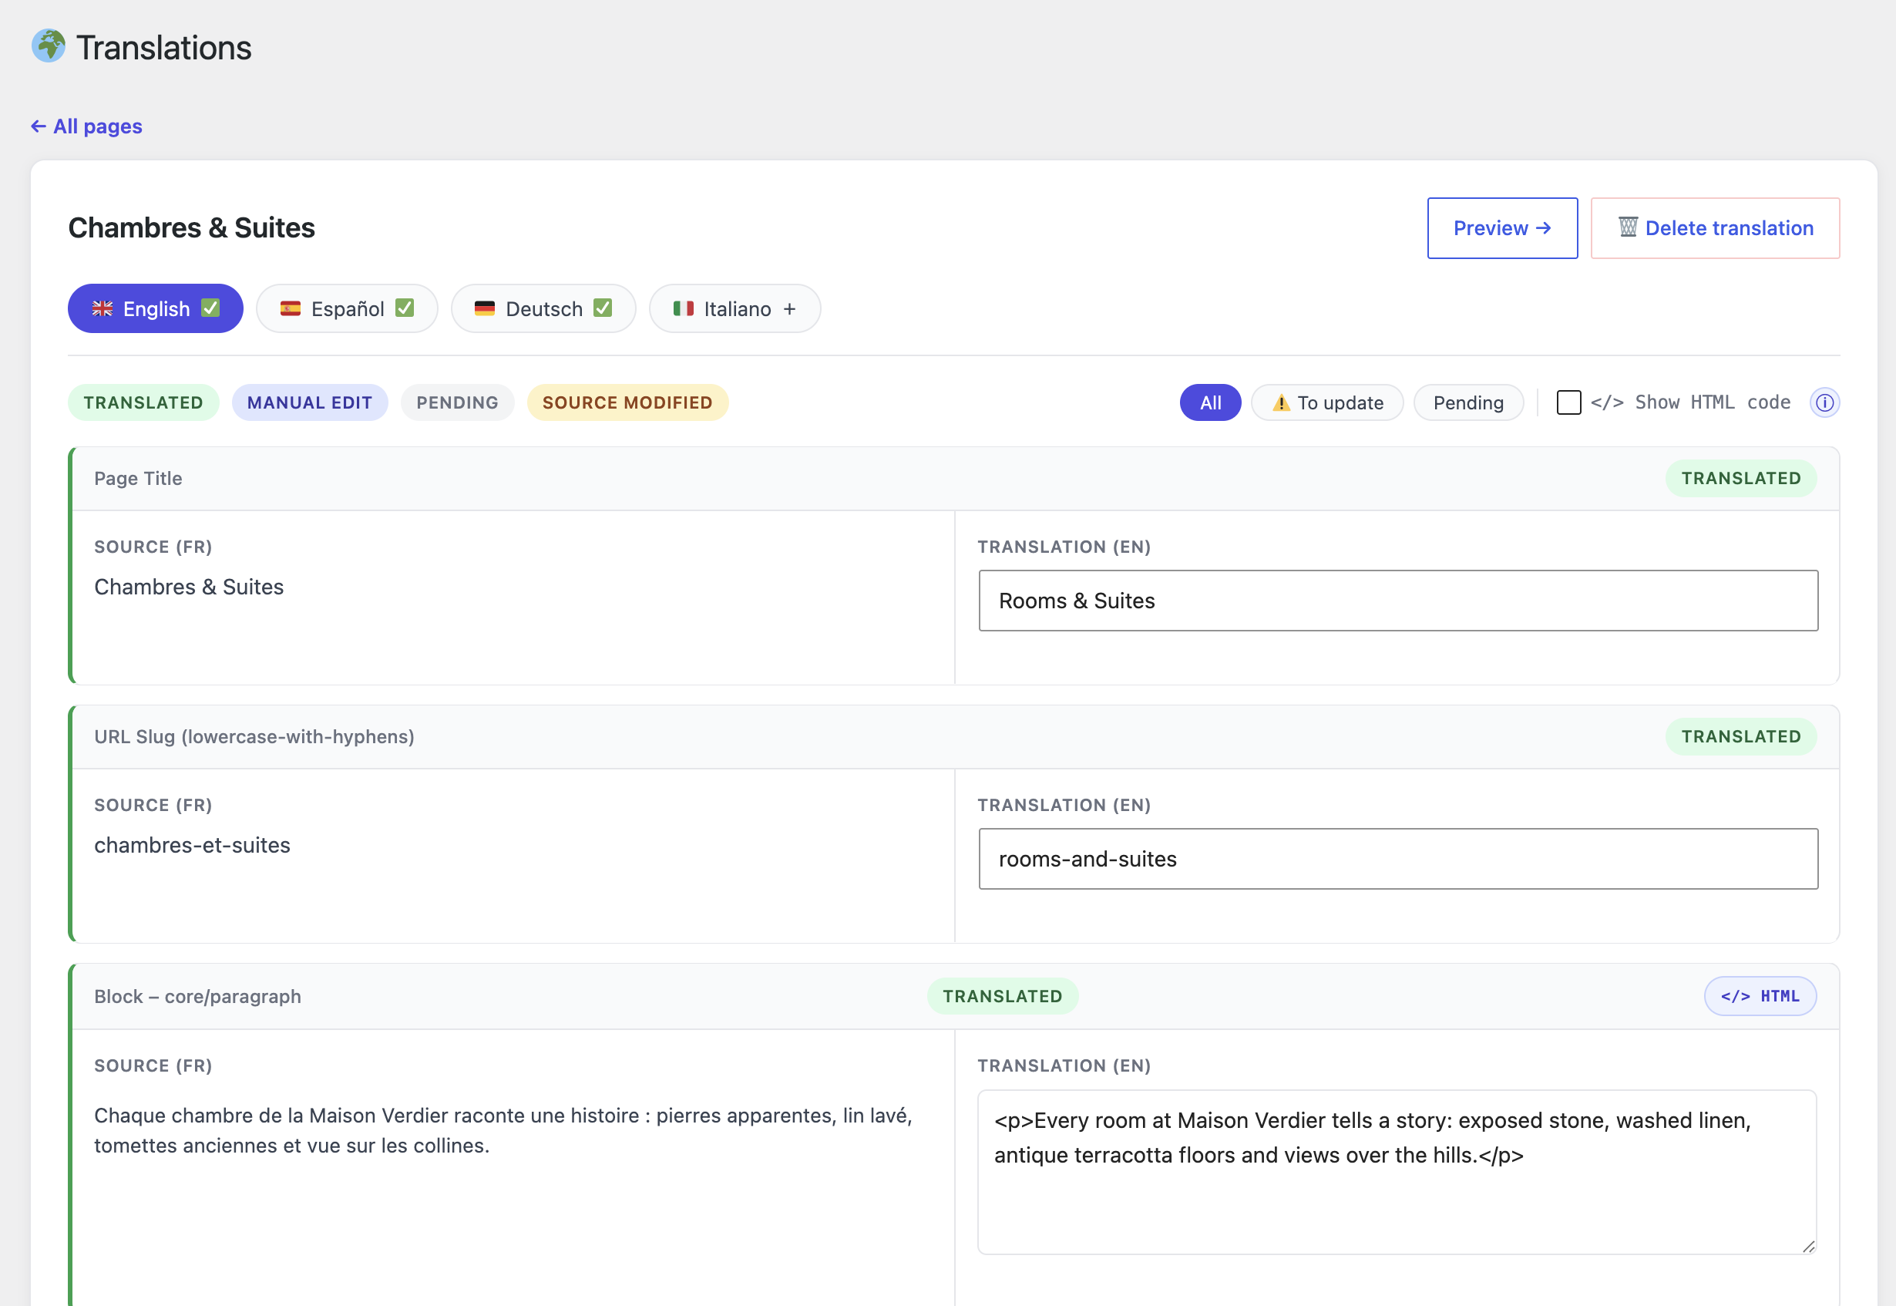The width and height of the screenshot is (1896, 1306).
Task: Enable Show HTML code checkbox
Action: tap(1568, 402)
